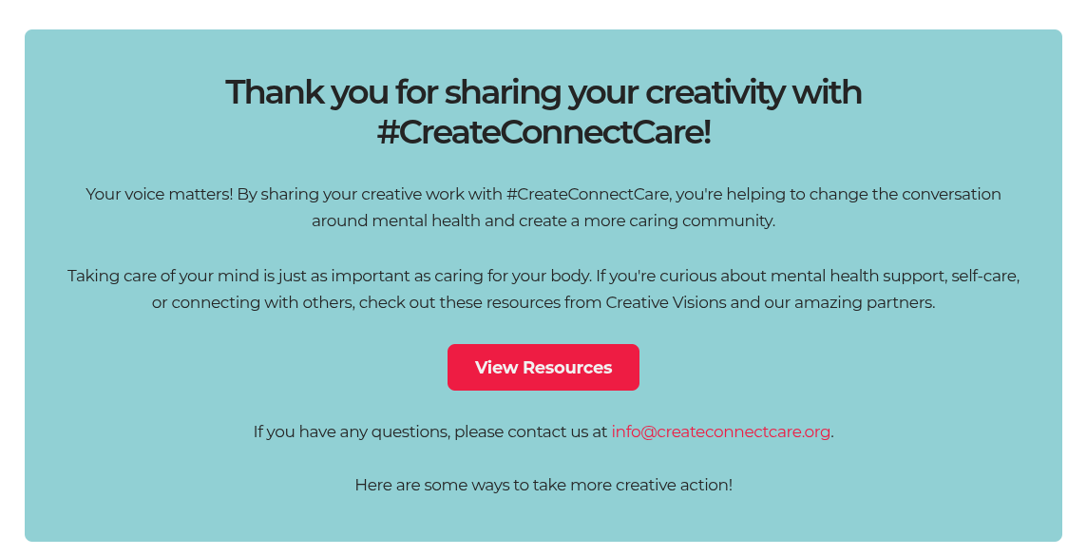Click #CreateConnectCare hashtag in the first paragraph
Viewport: 1087px width, 556px height.
pyautogui.click(x=589, y=194)
